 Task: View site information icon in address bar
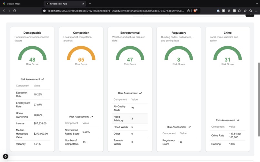(x=44, y=11)
